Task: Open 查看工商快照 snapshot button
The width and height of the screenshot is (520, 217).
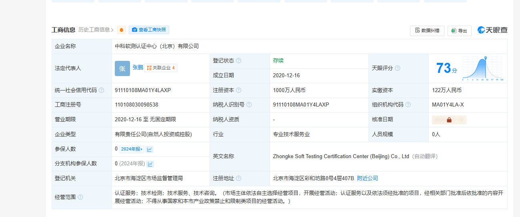Action: tap(149, 30)
